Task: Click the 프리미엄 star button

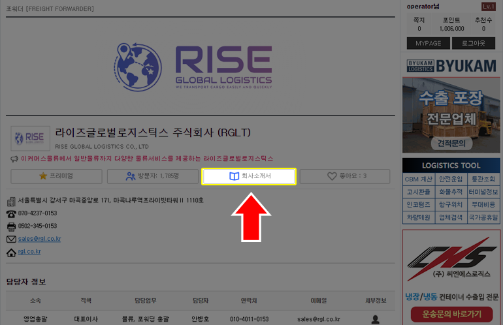Action: (x=56, y=176)
